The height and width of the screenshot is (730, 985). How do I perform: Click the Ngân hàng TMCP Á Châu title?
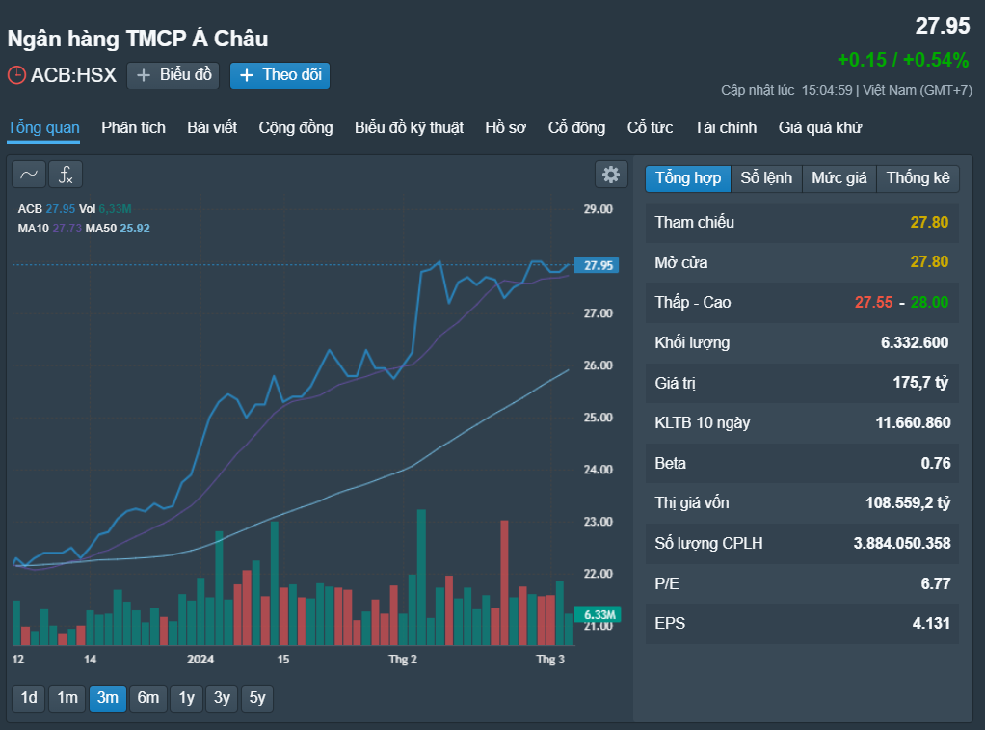pos(138,39)
